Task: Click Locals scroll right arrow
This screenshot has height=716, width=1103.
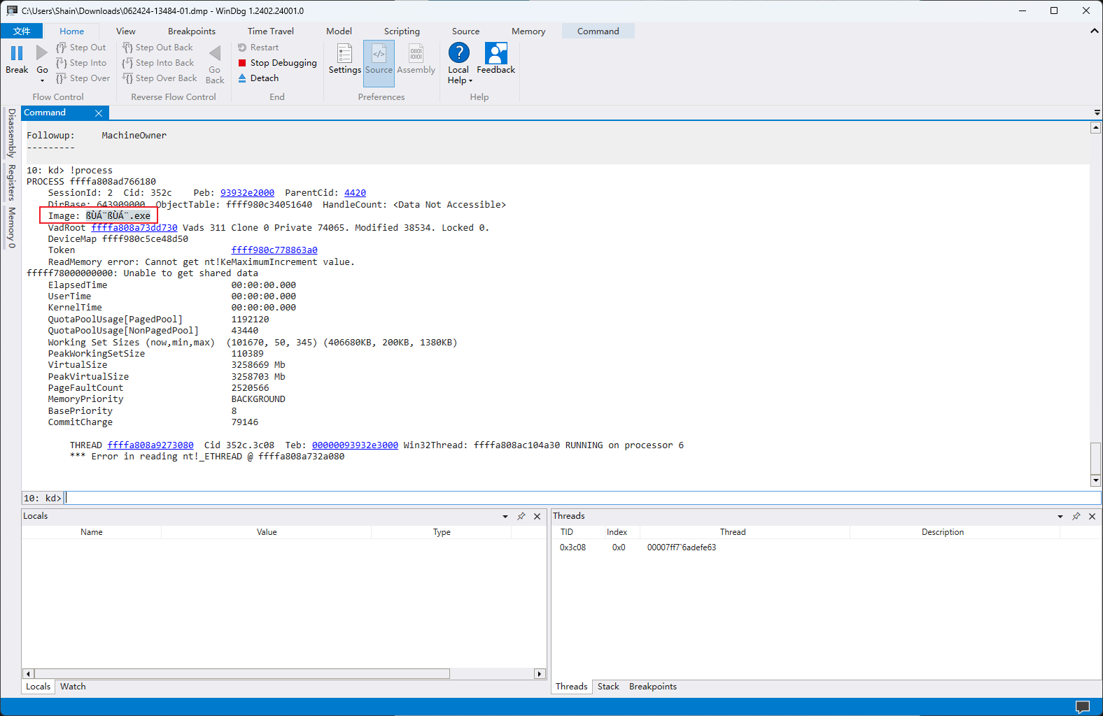Action: tap(539, 674)
